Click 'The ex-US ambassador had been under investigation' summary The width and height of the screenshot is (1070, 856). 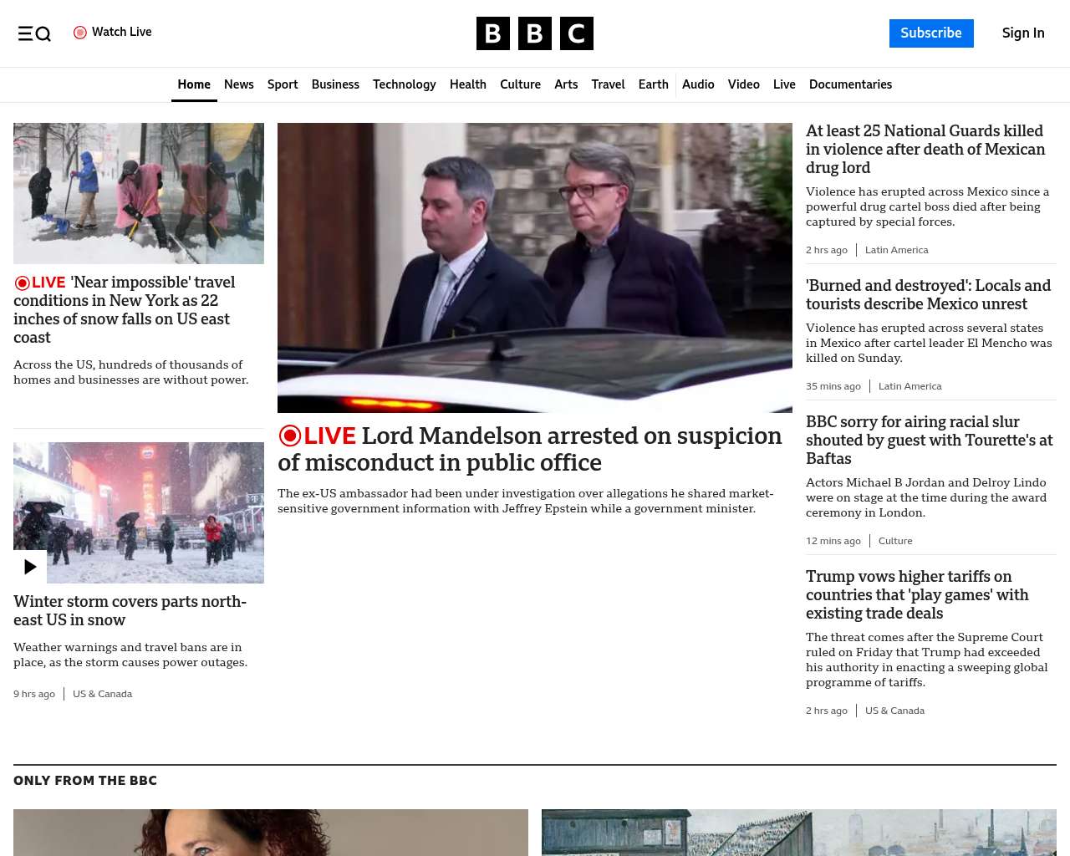tap(526, 501)
